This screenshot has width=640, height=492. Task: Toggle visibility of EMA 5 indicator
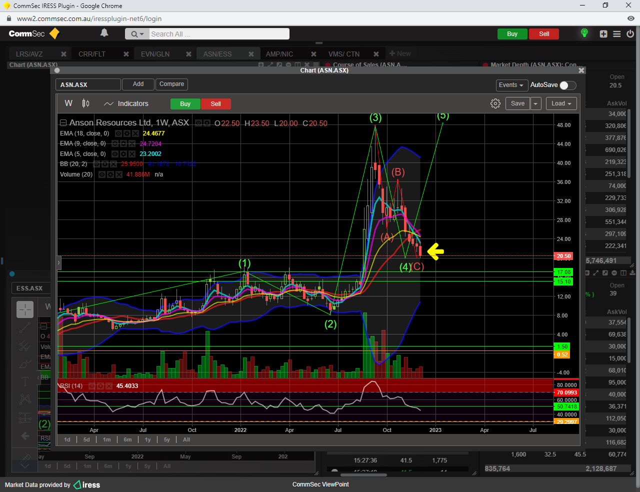pos(115,154)
